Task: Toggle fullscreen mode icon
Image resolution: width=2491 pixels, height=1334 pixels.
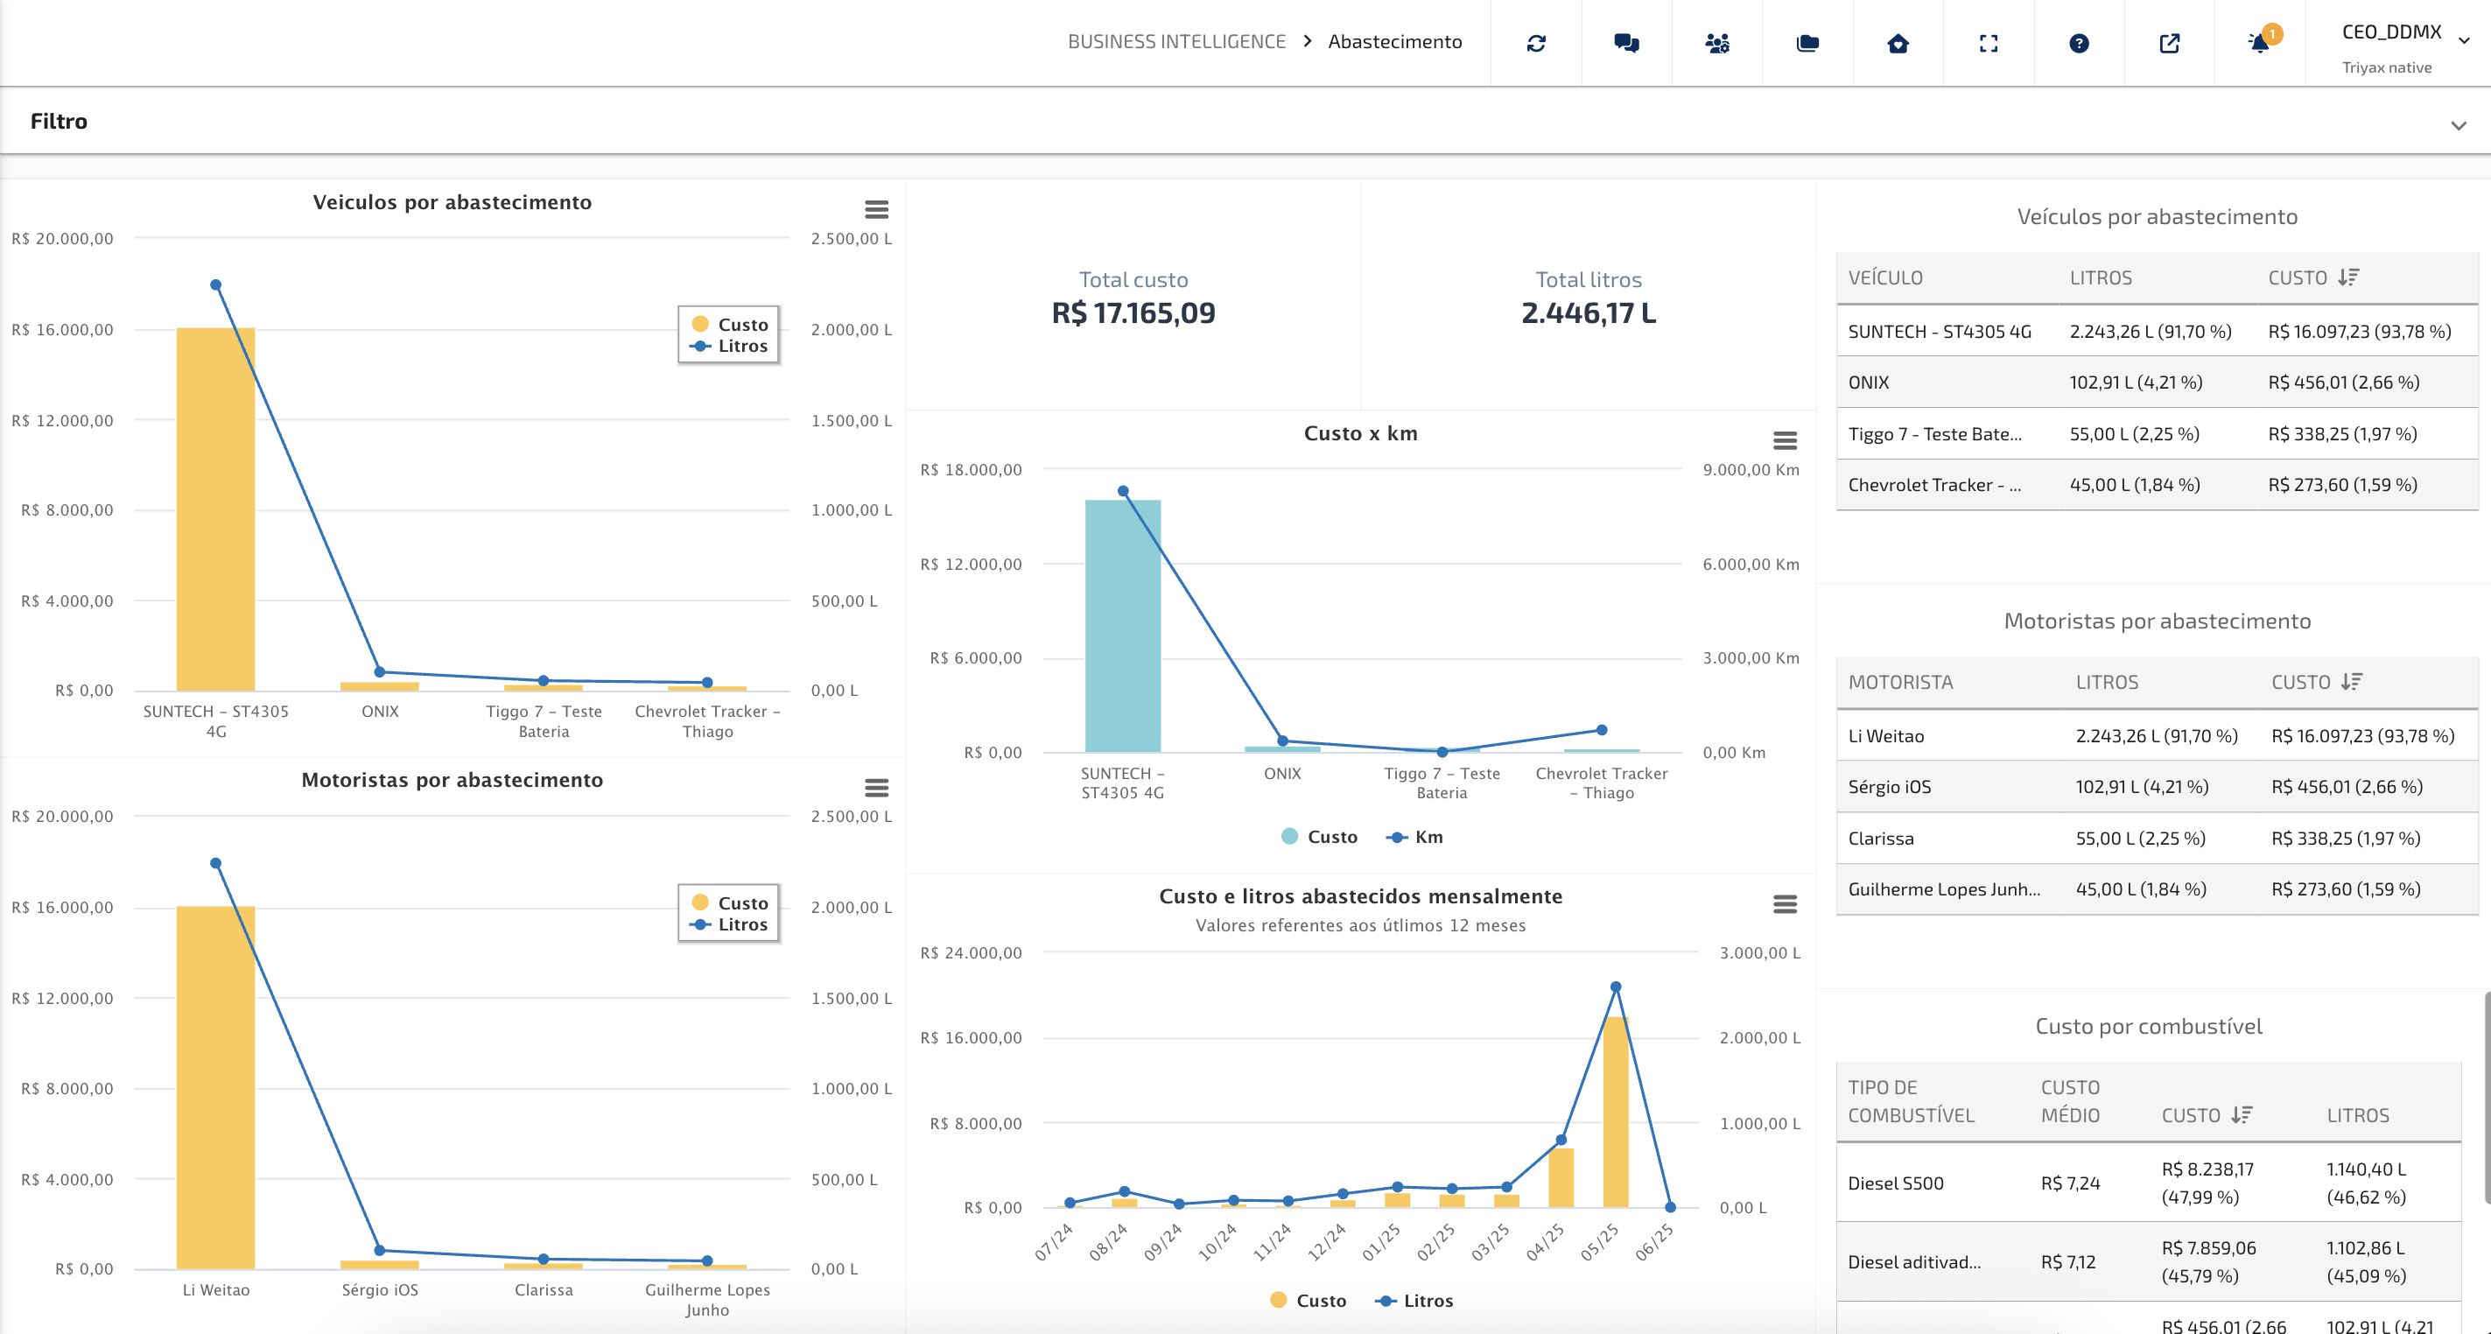Action: pyautogui.click(x=1988, y=44)
